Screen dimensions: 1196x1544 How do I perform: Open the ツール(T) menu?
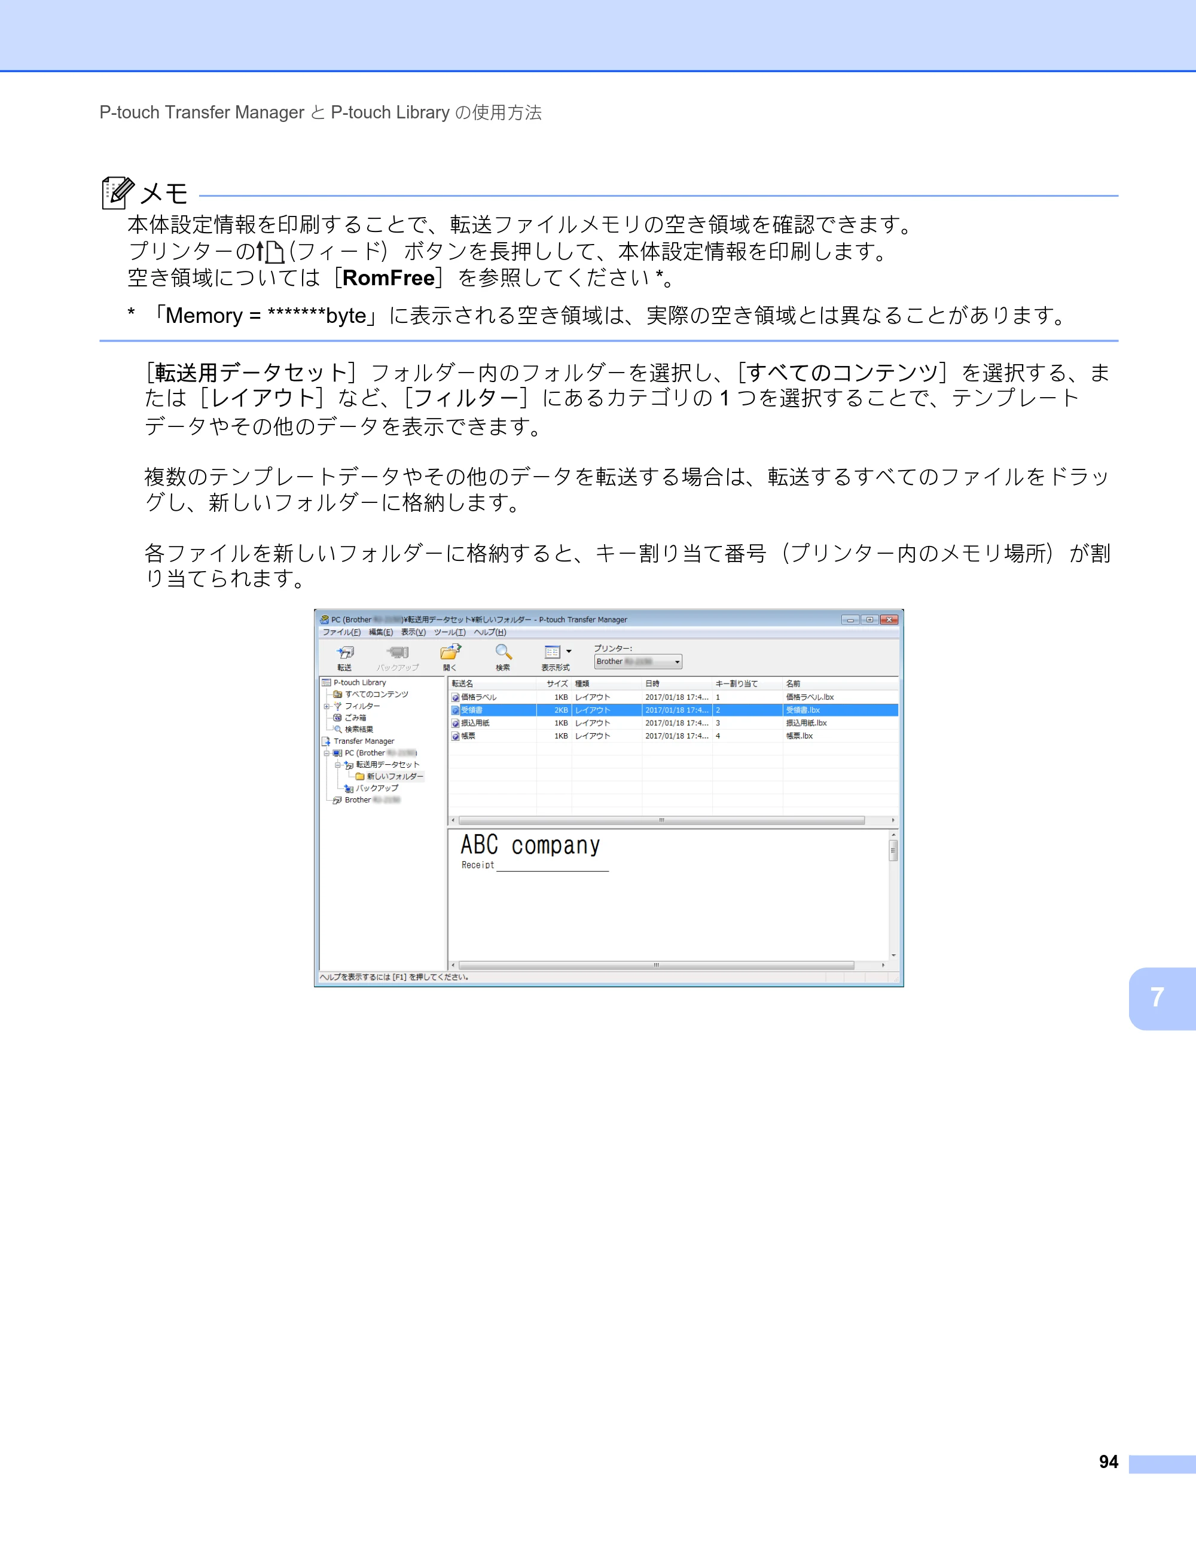pos(450,632)
